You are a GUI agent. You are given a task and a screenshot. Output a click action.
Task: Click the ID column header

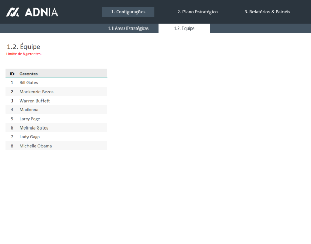(12, 74)
